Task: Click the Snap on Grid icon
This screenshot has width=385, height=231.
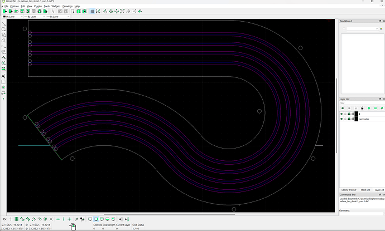Action: (x=16, y=219)
